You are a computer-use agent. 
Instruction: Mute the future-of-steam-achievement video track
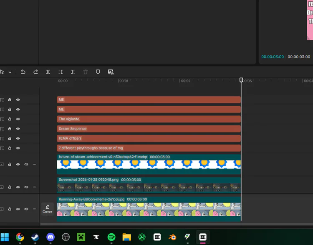coord(26,164)
